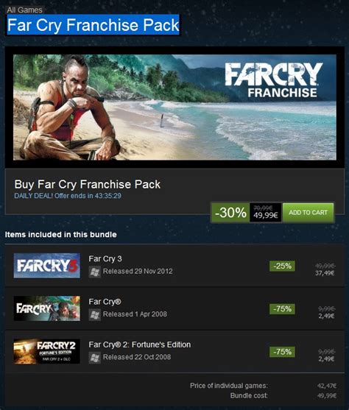Click the Windows icon beside Far Cry 3

point(95,272)
